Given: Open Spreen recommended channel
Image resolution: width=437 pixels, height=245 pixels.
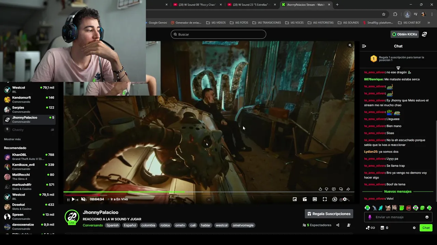Looking at the screenshot, I should (29, 217).
